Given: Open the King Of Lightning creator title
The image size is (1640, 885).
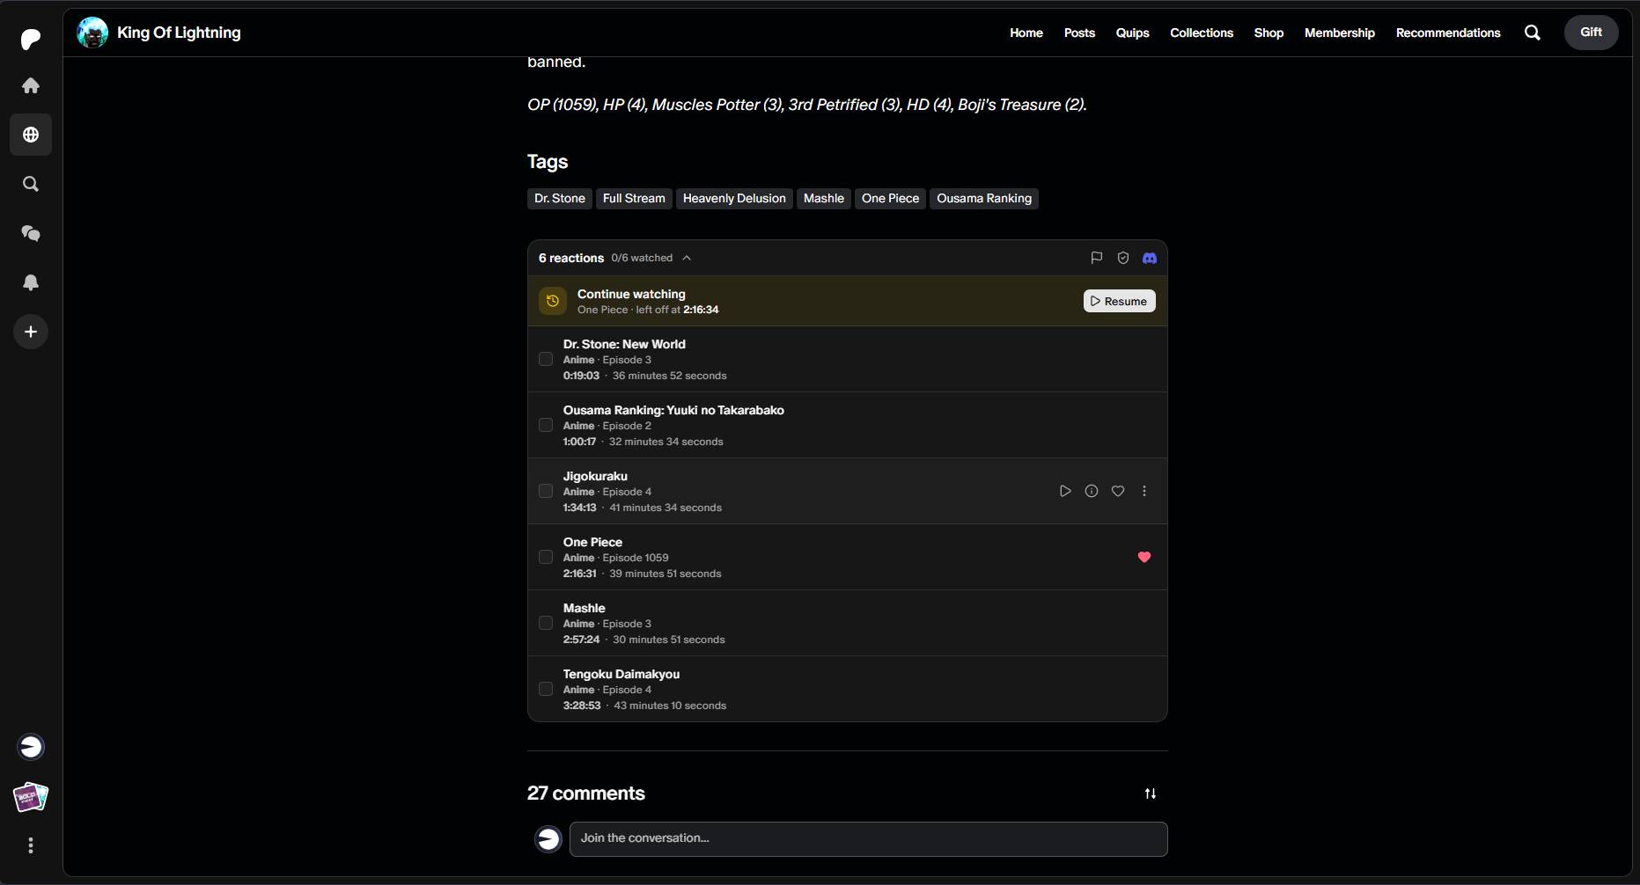Looking at the screenshot, I should coord(179,33).
